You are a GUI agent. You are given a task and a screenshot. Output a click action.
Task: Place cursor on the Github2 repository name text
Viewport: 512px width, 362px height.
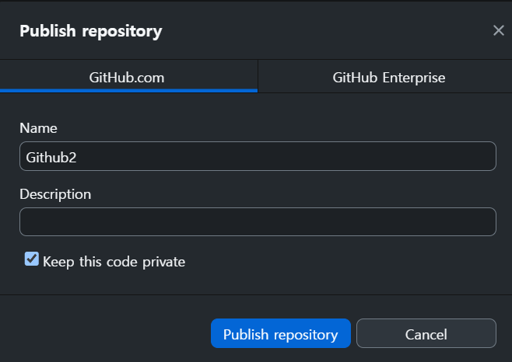(x=51, y=156)
